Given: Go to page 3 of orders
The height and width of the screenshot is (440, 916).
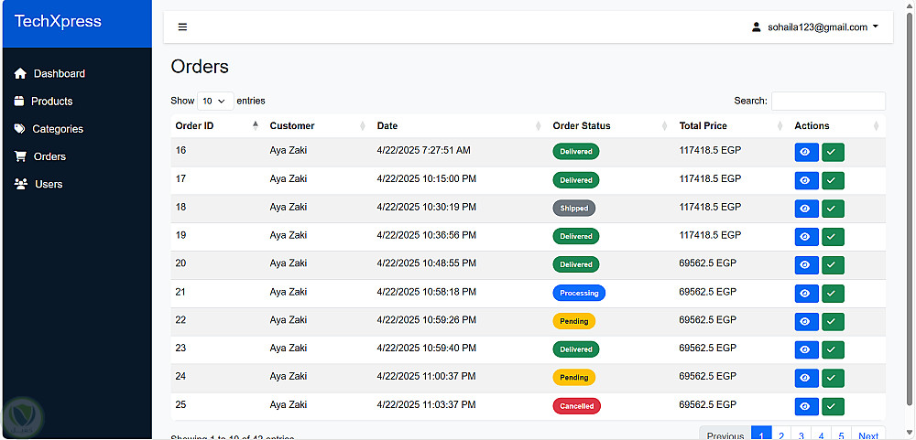Looking at the screenshot, I should click(801, 435).
